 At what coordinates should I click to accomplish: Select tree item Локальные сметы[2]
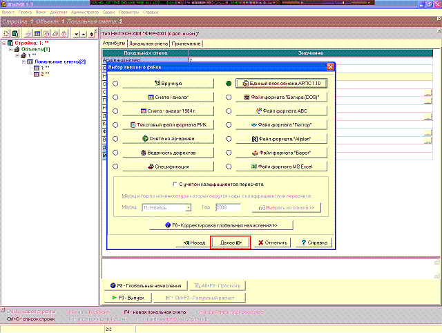point(60,61)
